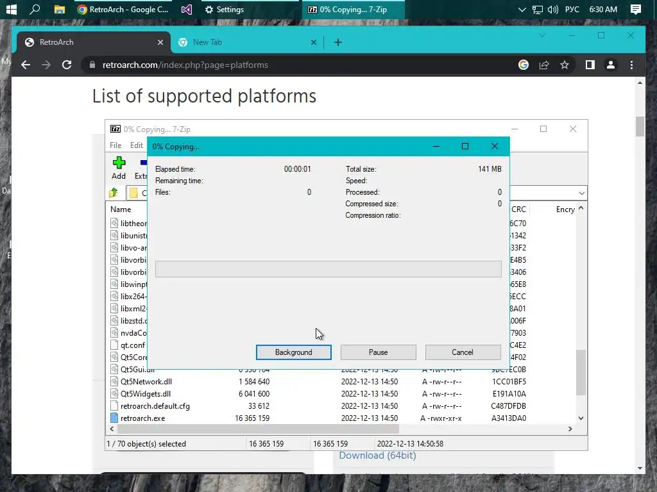Click the copy progress bar
Viewport: 657px width, 492px height.
point(328,269)
